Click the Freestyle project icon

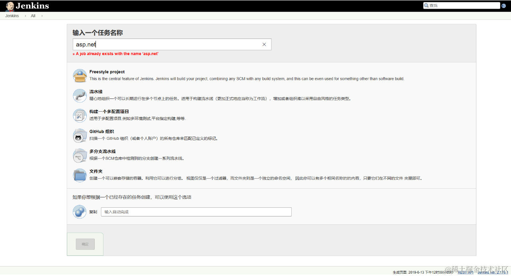tap(80, 75)
